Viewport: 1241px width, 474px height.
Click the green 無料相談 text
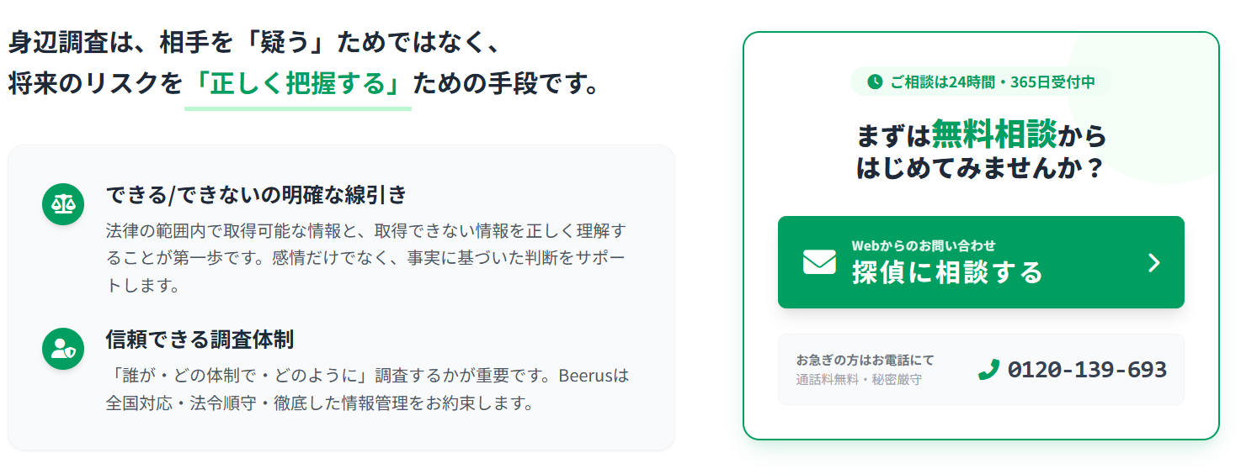click(x=993, y=134)
